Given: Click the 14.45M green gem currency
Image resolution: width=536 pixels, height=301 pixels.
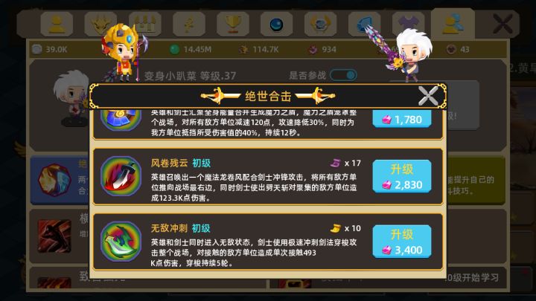Looking at the screenshot, I should (191, 50).
